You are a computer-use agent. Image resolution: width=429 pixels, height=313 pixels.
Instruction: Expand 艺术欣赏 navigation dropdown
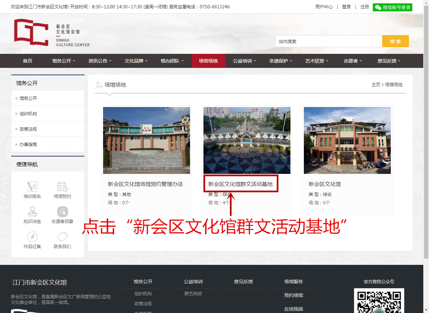(317, 61)
